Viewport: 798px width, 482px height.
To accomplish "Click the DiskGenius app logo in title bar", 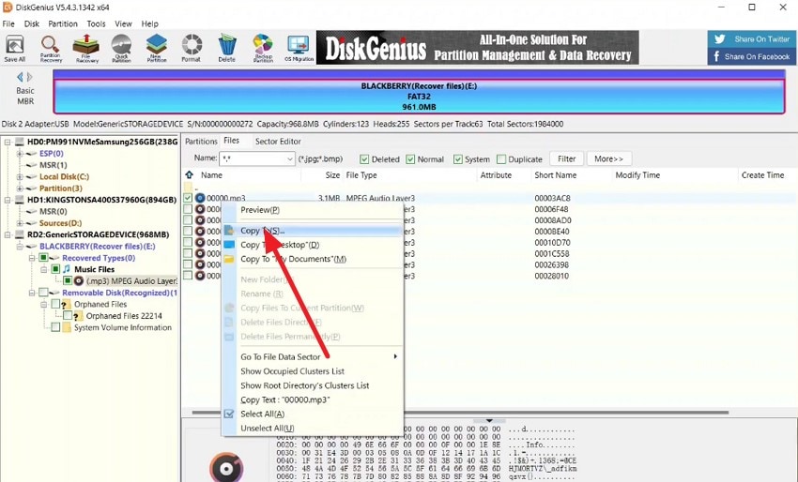I will [8, 8].
